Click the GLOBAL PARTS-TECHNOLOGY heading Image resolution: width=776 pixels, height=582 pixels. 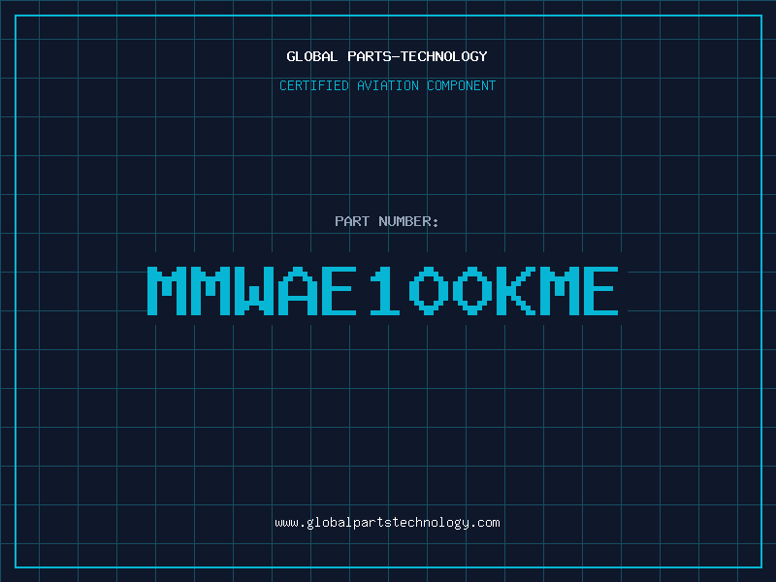pyautogui.click(x=387, y=56)
